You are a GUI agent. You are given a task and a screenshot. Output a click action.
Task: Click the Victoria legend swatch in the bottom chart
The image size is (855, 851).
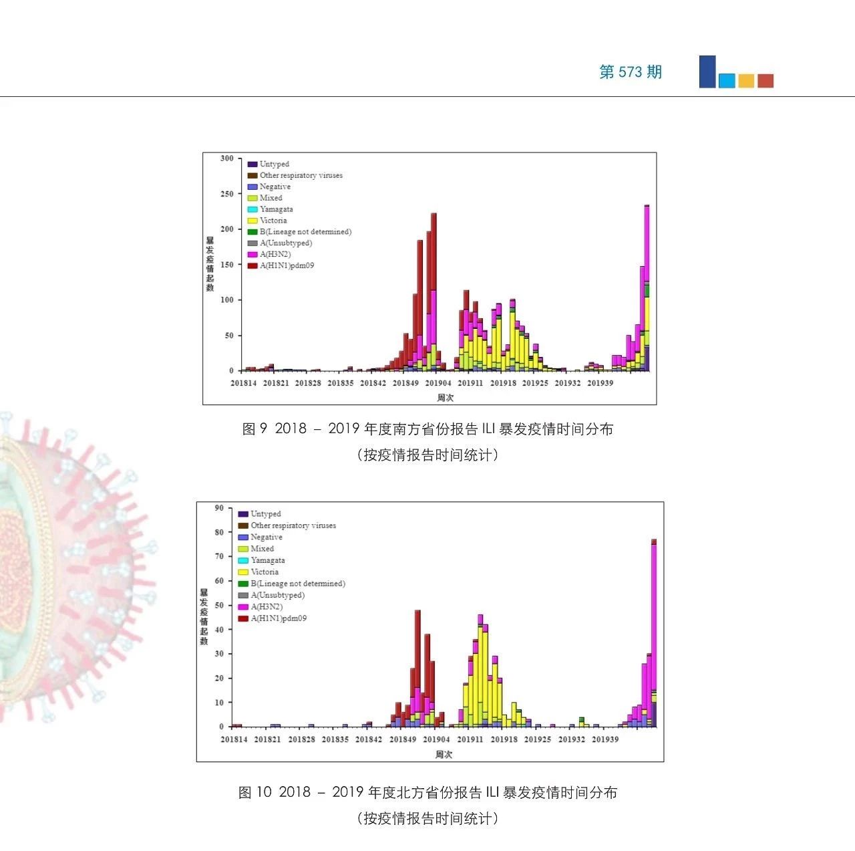tap(243, 572)
